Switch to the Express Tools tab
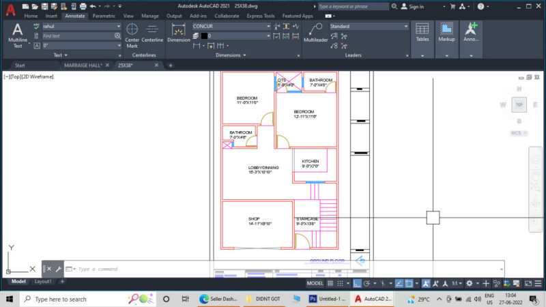Screen dimensions: 546x307 [261, 16]
